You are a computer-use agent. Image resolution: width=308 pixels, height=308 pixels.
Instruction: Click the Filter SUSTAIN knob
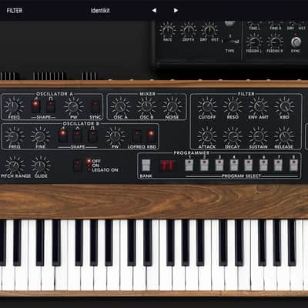(x=259, y=136)
